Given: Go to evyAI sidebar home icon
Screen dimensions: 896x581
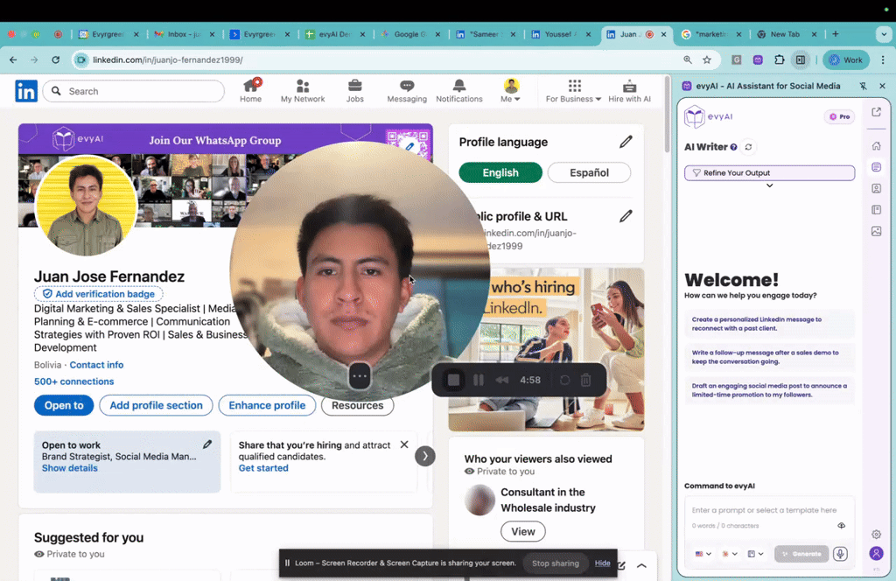Looking at the screenshot, I should click(876, 145).
